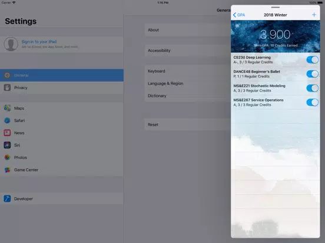325x243 pixels.
Task: Select General in Settings sidebar
Action: [x=62, y=75]
